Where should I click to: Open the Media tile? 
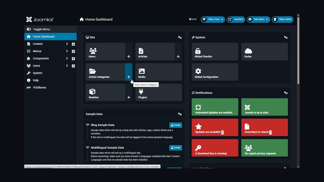click(x=158, y=72)
